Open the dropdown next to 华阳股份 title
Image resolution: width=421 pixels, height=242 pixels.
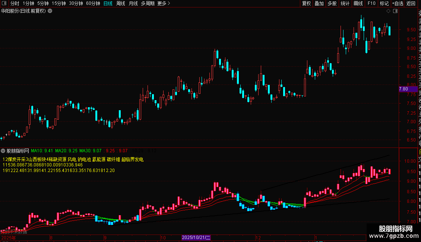tap(50, 11)
